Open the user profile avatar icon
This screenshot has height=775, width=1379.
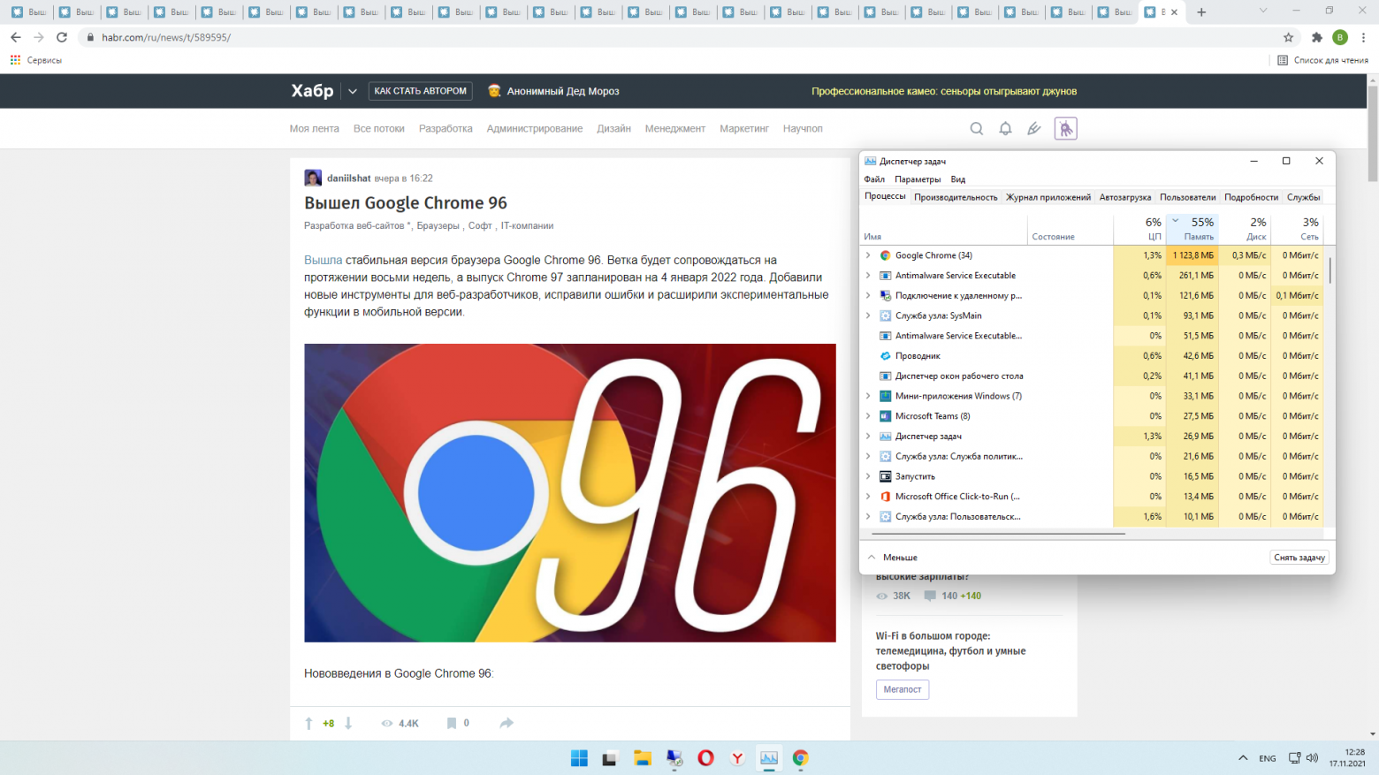[x=1065, y=129]
